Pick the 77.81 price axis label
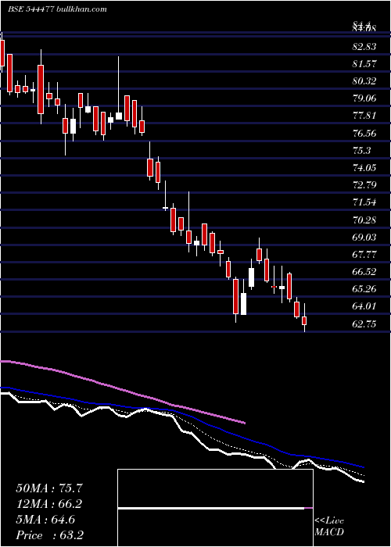The height and width of the screenshot is (547, 391). 364,116
